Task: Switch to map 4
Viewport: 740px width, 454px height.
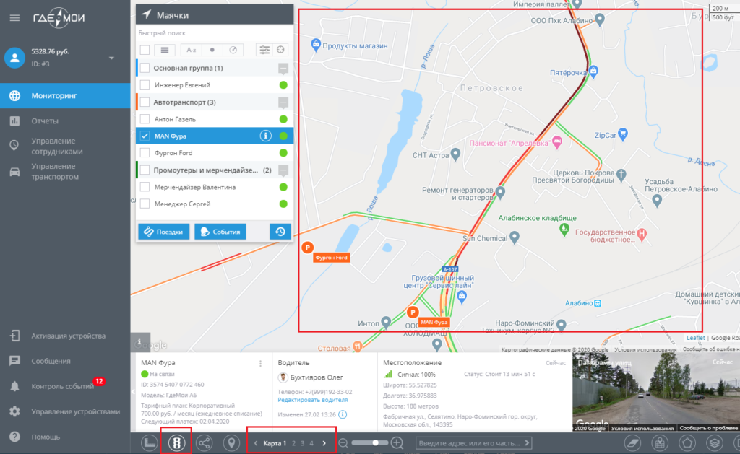Action: pos(311,443)
